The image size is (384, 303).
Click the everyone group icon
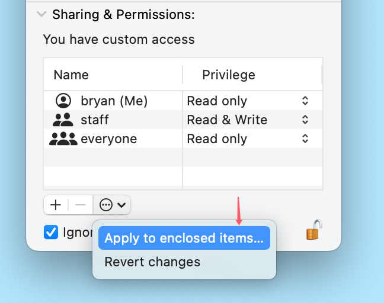pyautogui.click(x=63, y=139)
